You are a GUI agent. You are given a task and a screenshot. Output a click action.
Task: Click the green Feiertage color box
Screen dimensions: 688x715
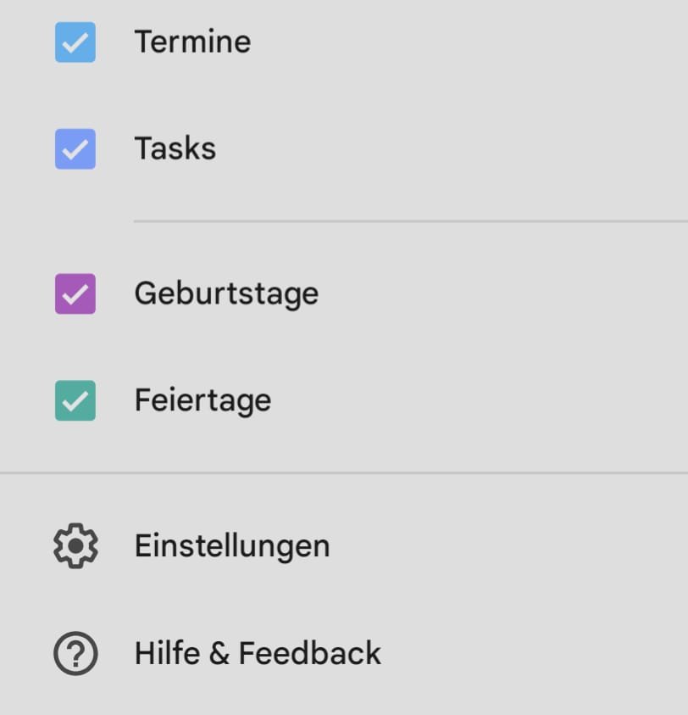(75, 400)
